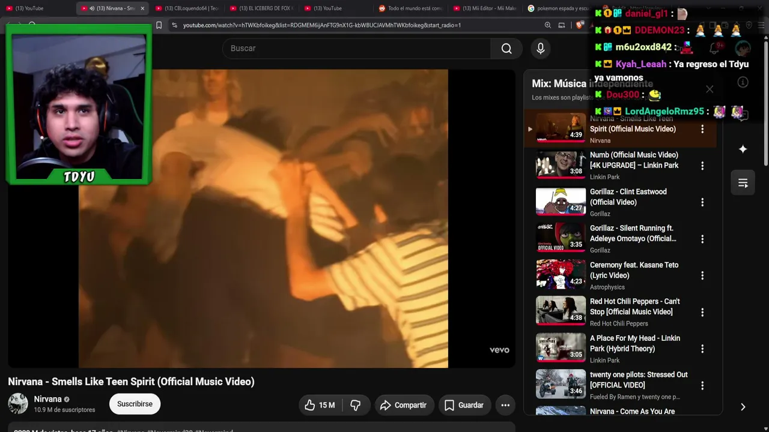The height and width of the screenshot is (432, 769).
Task: Open options for Nirvana Smells Like Teen Spirit row
Action: click(702, 129)
